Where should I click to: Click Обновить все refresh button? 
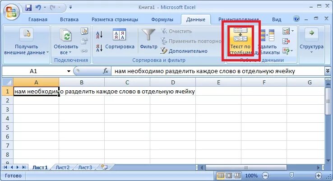pyautogui.click(x=66, y=42)
